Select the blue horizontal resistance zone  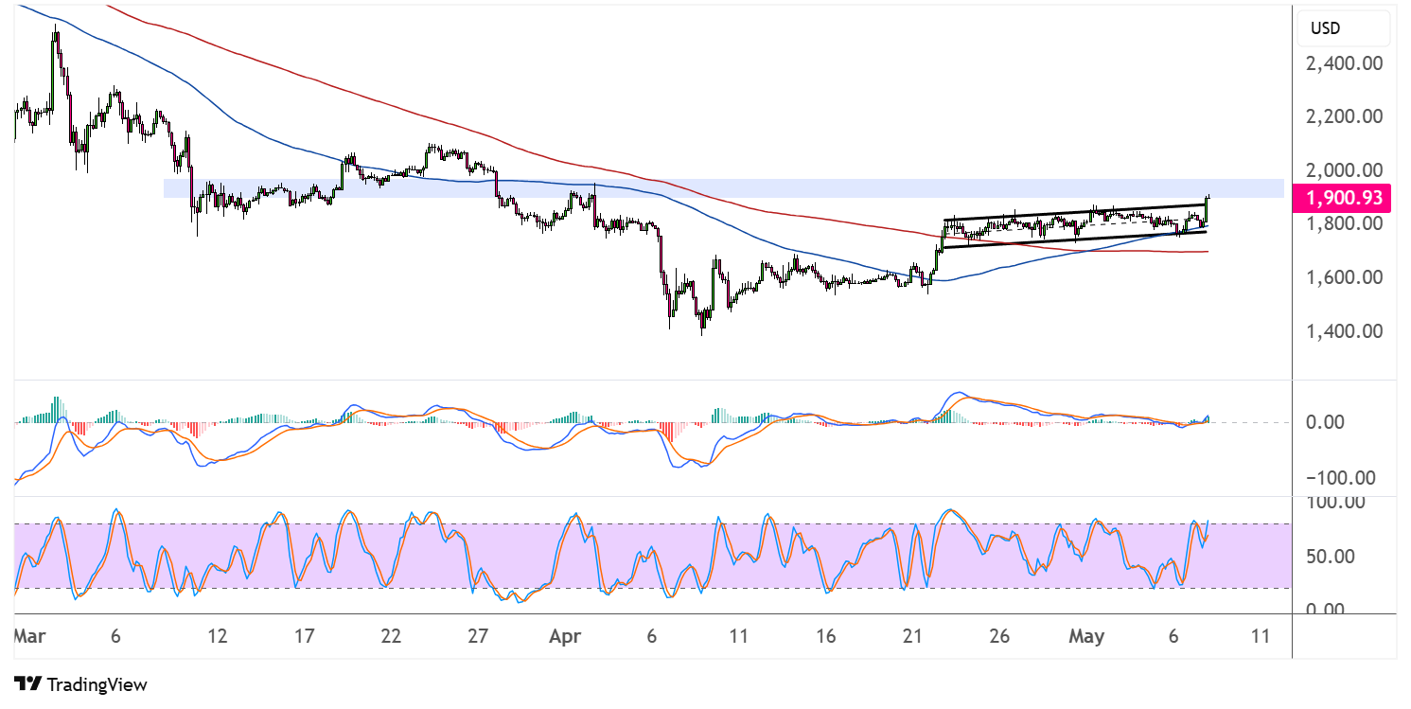coord(724,188)
